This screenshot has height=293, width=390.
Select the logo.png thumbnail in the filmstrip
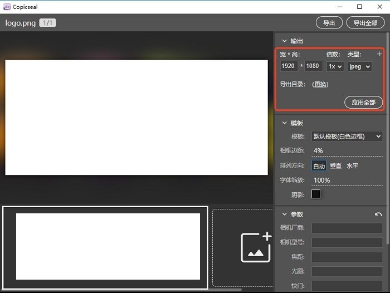(105, 247)
